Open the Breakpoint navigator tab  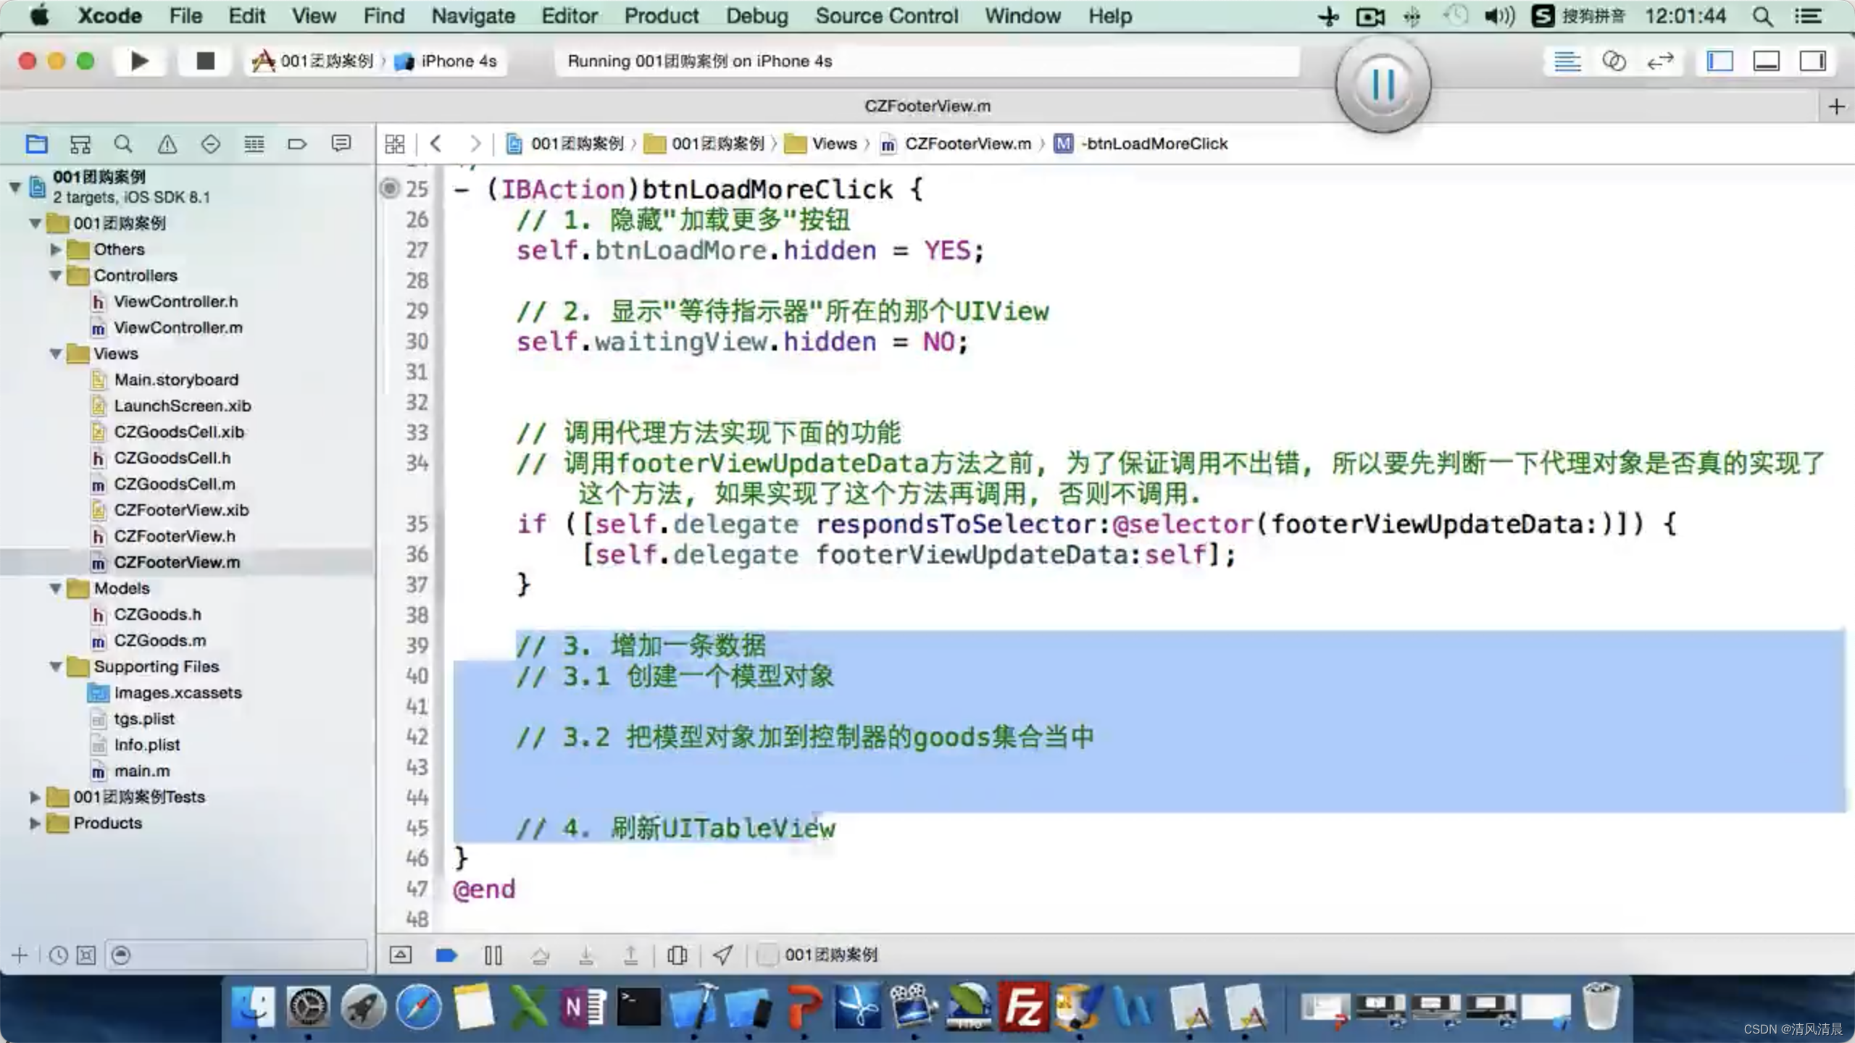tap(297, 144)
